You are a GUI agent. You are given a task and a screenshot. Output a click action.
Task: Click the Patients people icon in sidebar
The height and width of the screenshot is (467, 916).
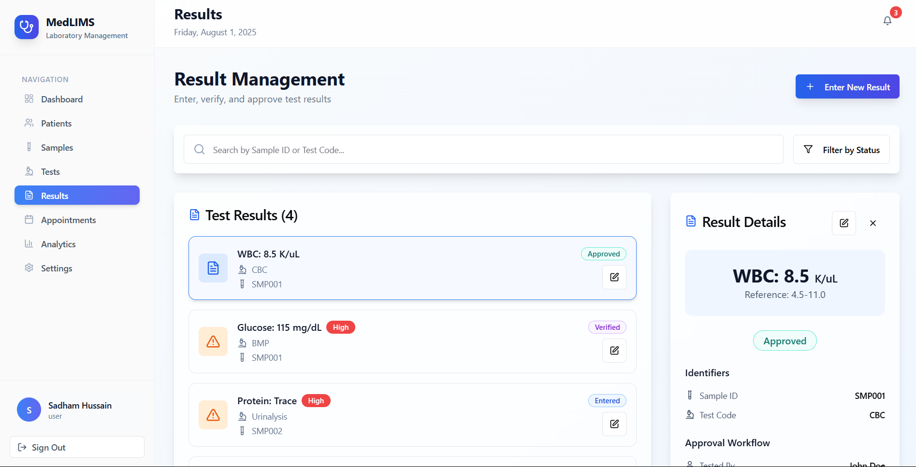click(29, 123)
